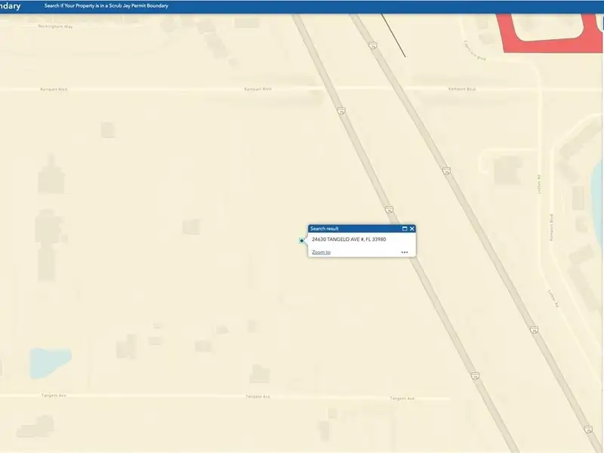Click the topmost highway shield on the map

tap(372, 45)
